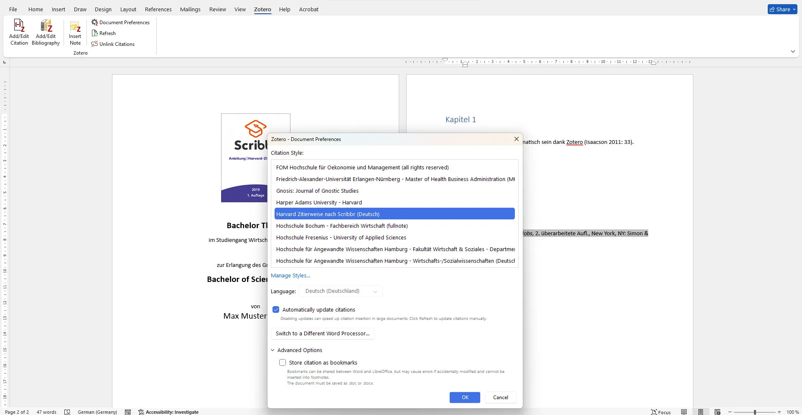Viewport: 802px width, 415px height.
Task: Switch to the References tab
Action: 158,9
